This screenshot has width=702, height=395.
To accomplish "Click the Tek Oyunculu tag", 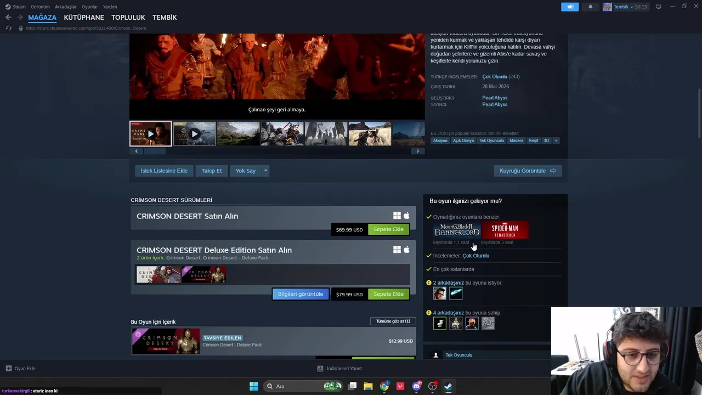I will [x=491, y=140].
